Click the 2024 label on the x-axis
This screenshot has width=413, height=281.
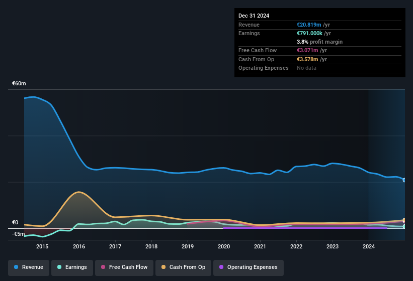369,246
